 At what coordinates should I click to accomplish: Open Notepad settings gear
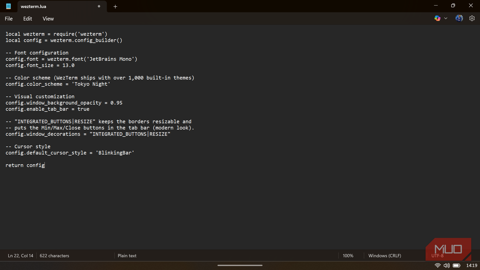(472, 18)
